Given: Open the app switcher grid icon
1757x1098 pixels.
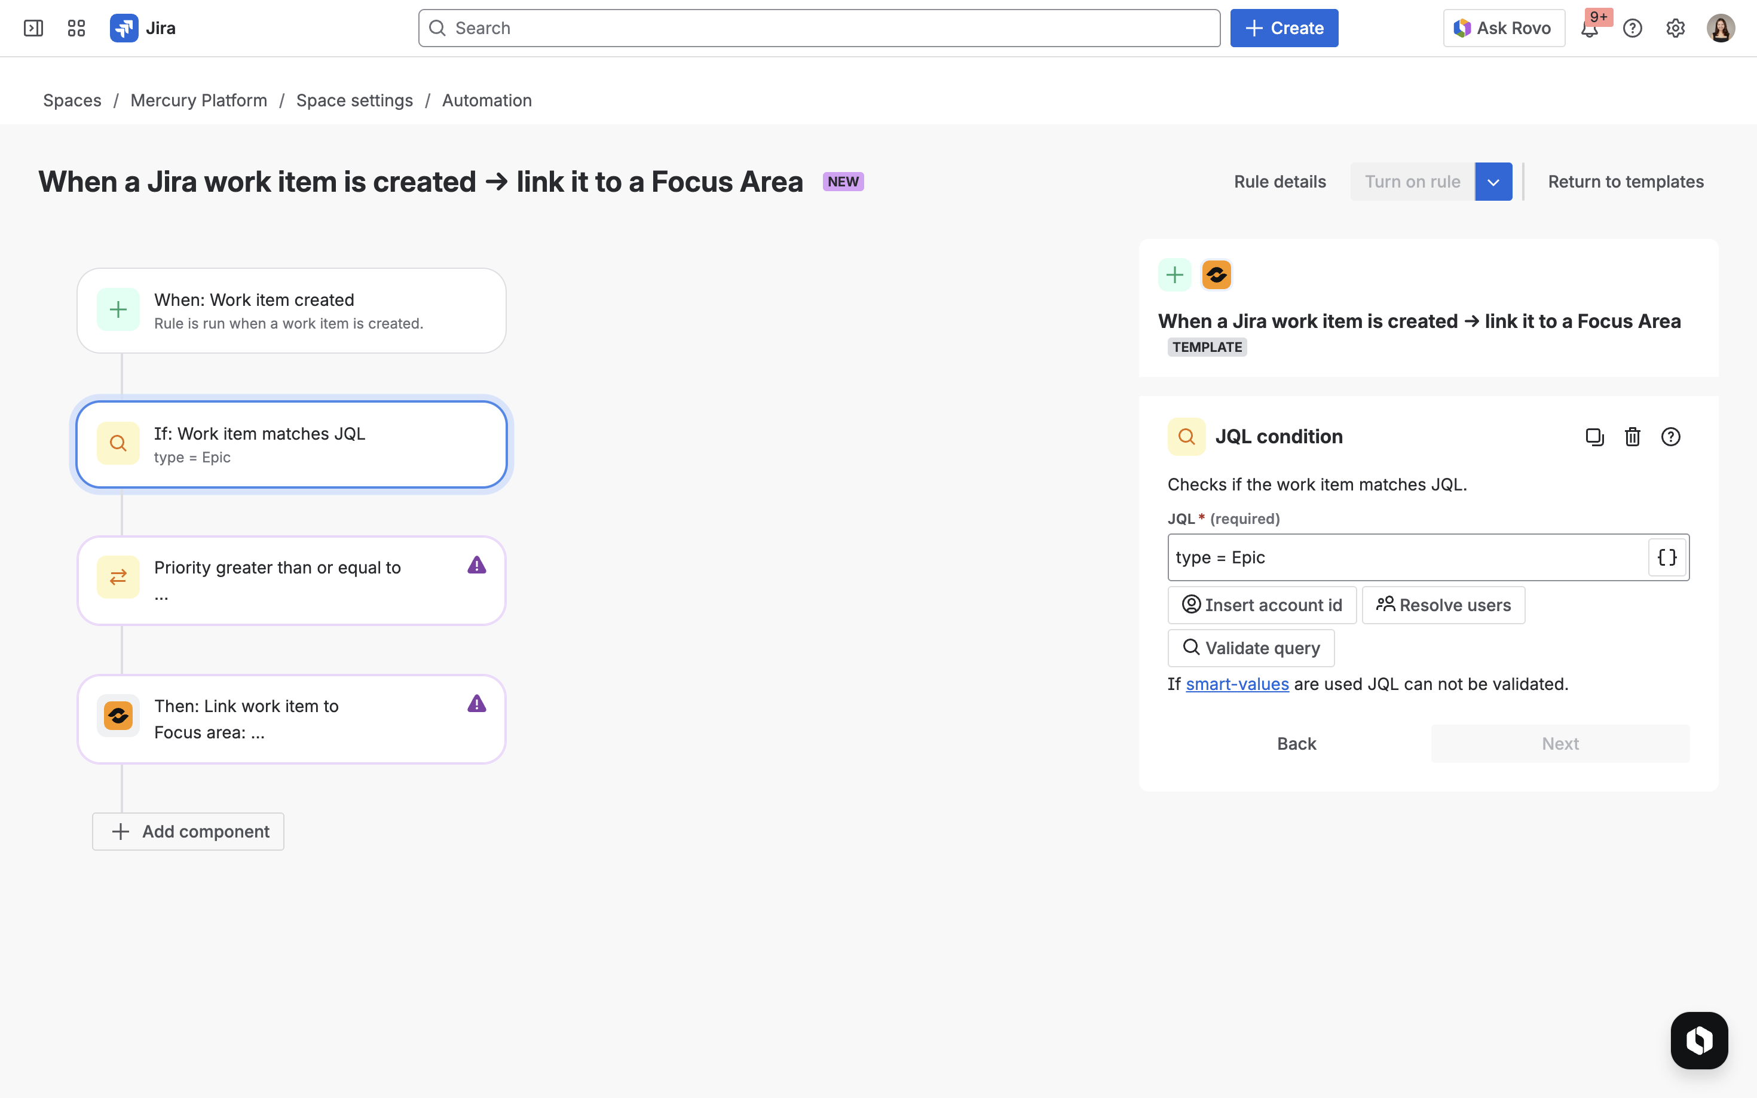Looking at the screenshot, I should click(76, 28).
